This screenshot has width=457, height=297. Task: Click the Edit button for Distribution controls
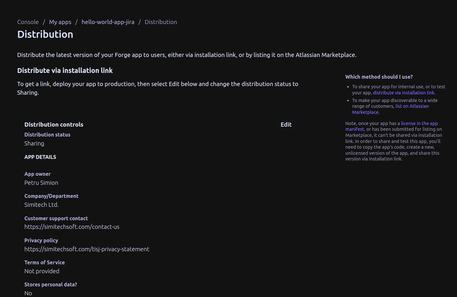pyautogui.click(x=286, y=124)
